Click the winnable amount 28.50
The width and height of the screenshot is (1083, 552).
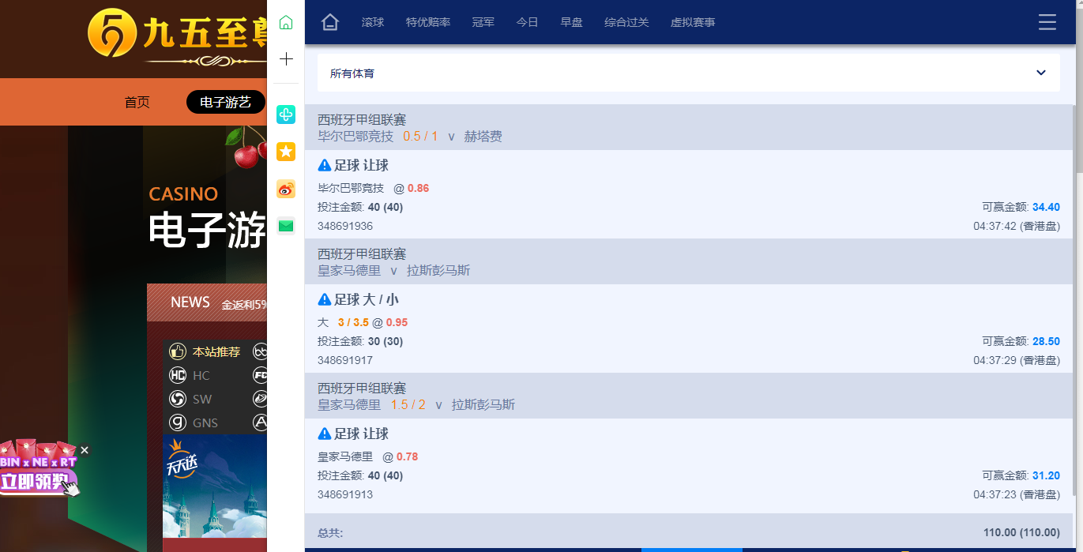click(x=1046, y=341)
